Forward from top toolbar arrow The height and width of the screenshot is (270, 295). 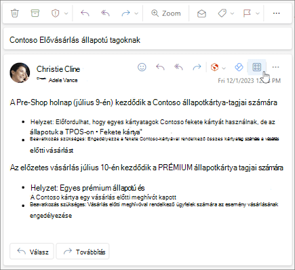125,14
